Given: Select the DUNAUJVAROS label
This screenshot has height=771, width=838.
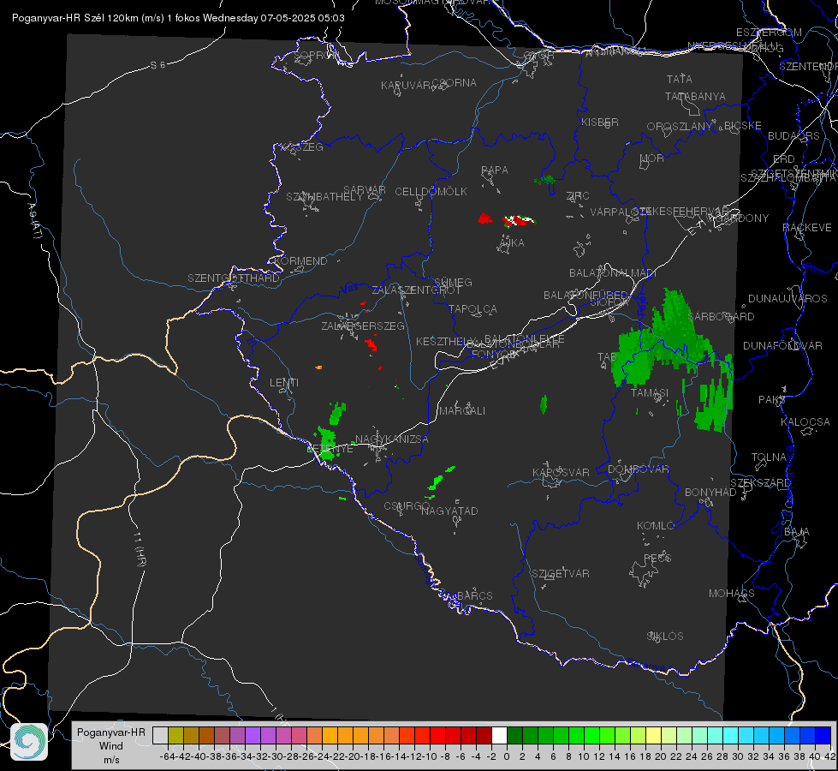Looking at the screenshot, I should pos(787,299).
